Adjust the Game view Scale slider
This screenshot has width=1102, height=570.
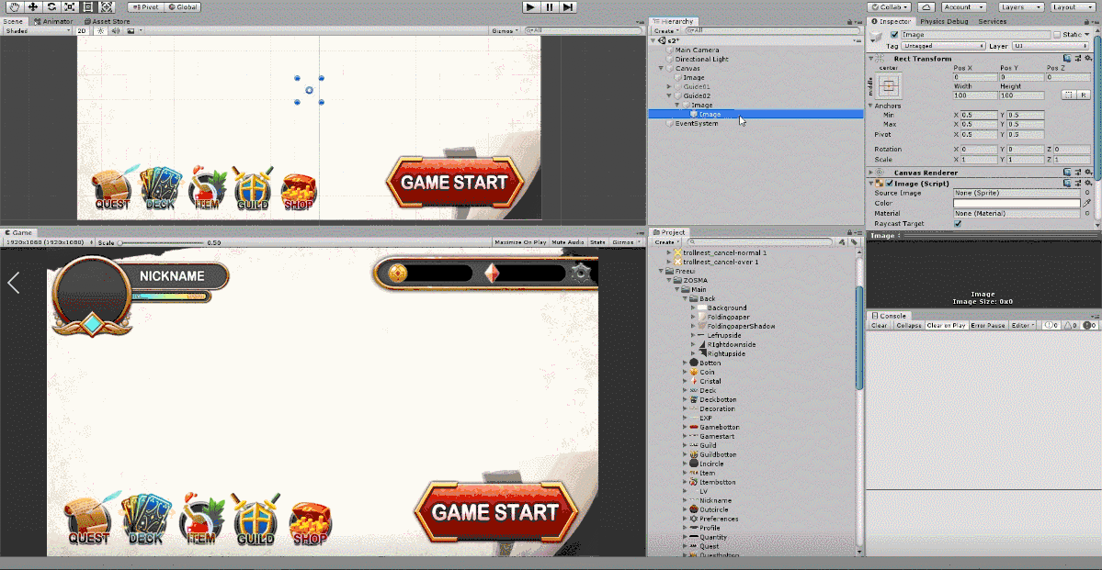point(160,242)
